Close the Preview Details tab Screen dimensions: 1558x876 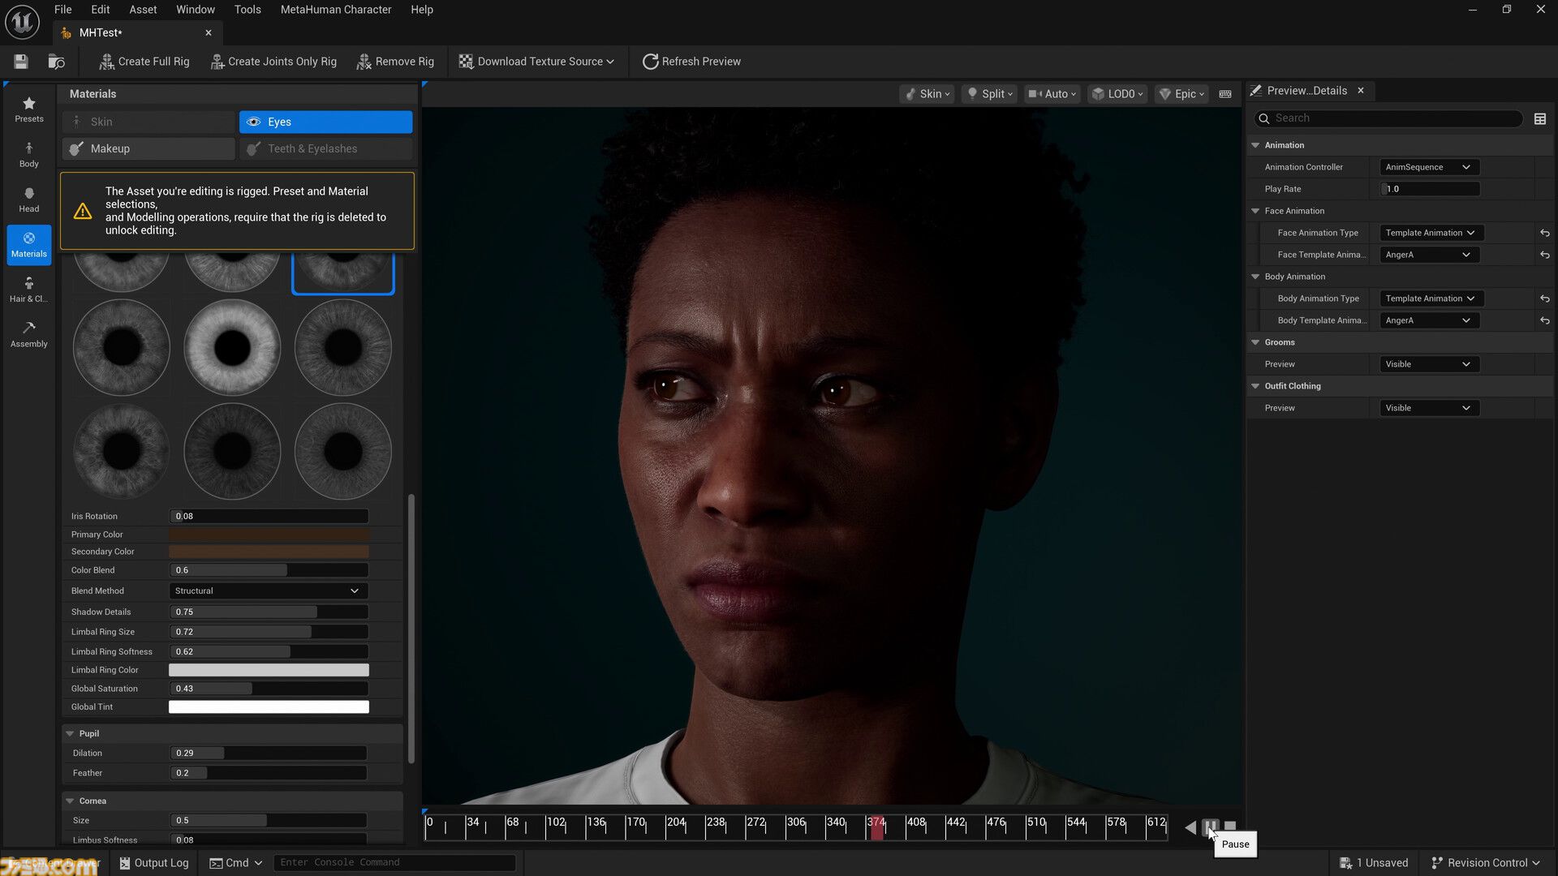coord(1361,91)
